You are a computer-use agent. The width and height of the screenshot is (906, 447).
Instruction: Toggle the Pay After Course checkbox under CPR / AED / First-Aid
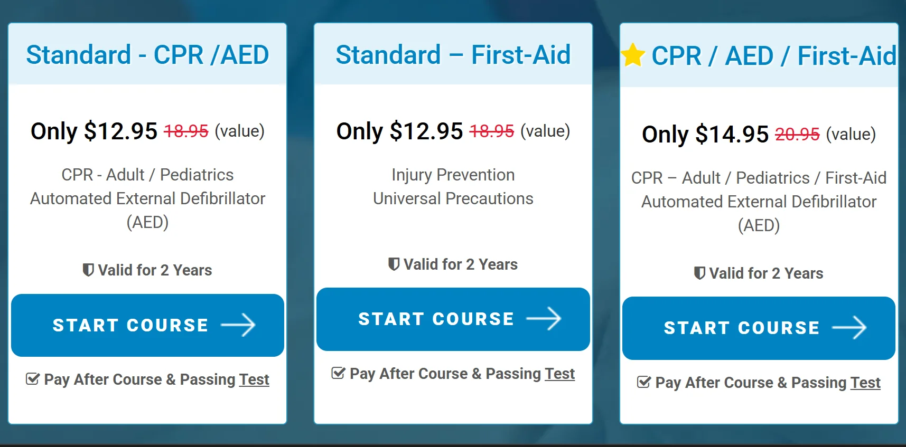644,382
